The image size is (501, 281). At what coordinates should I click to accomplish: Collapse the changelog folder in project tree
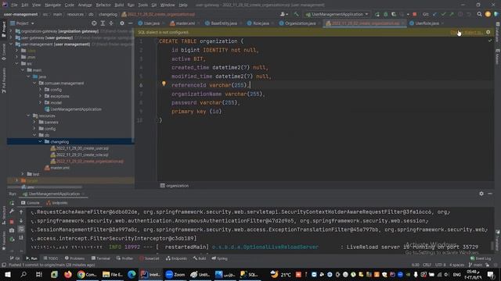pyautogui.click(x=41, y=141)
